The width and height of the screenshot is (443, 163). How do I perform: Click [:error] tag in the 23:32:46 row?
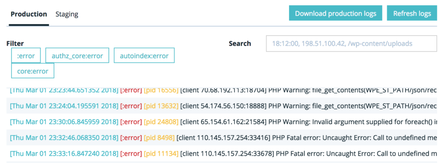131,138
